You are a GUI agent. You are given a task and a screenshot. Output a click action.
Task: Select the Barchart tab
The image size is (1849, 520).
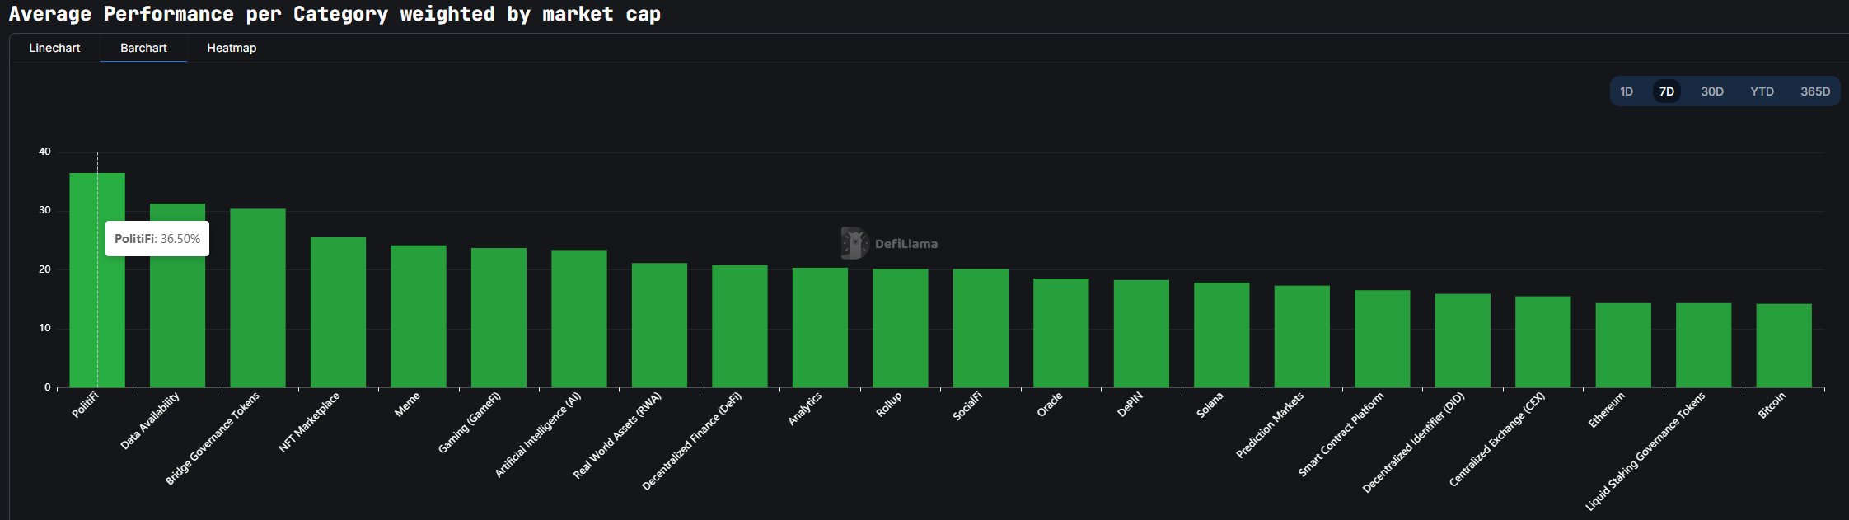pos(143,48)
